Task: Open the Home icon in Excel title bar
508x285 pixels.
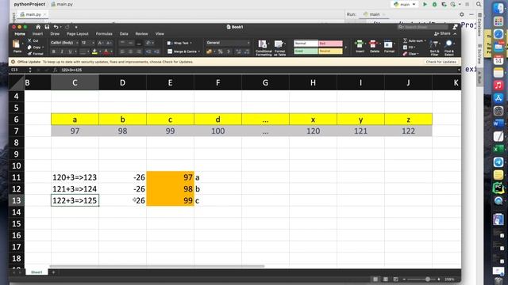Action: pos(38,27)
